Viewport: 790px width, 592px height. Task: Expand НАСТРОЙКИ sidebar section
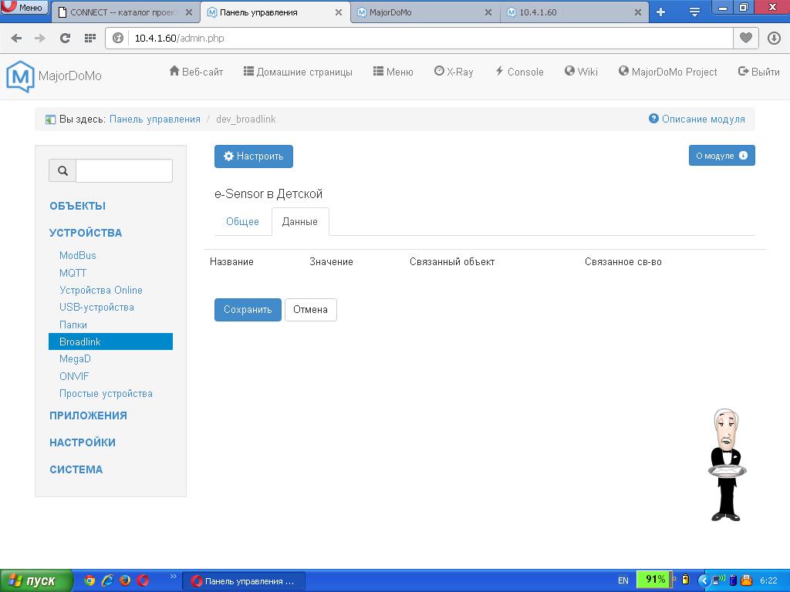pyautogui.click(x=83, y=442)
